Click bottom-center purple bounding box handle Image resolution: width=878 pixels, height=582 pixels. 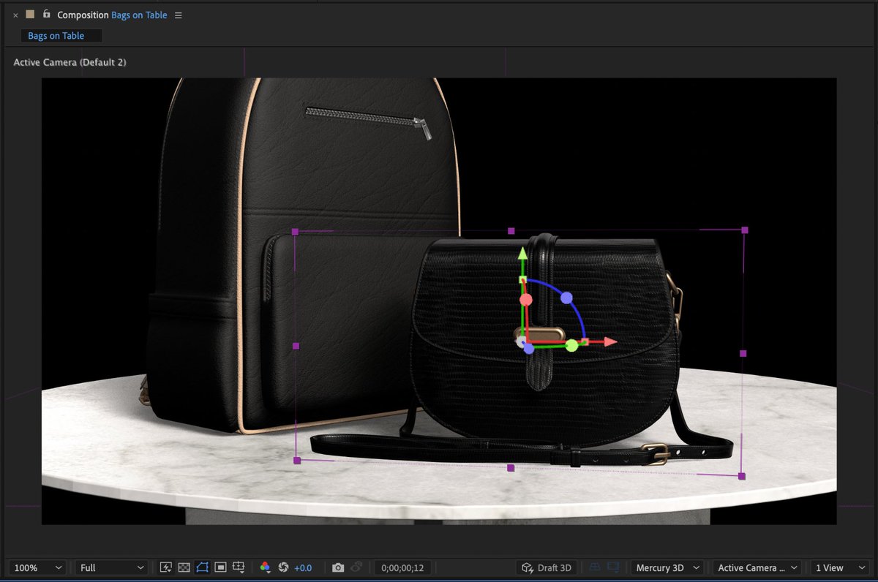pos(511,468)
